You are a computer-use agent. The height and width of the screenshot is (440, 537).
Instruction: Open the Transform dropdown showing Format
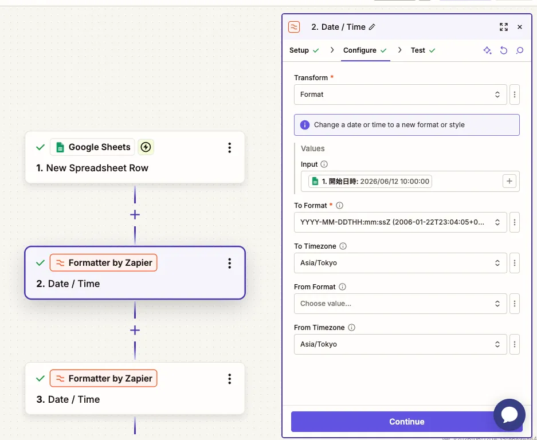pyautogui.click(x=401, y=95)
